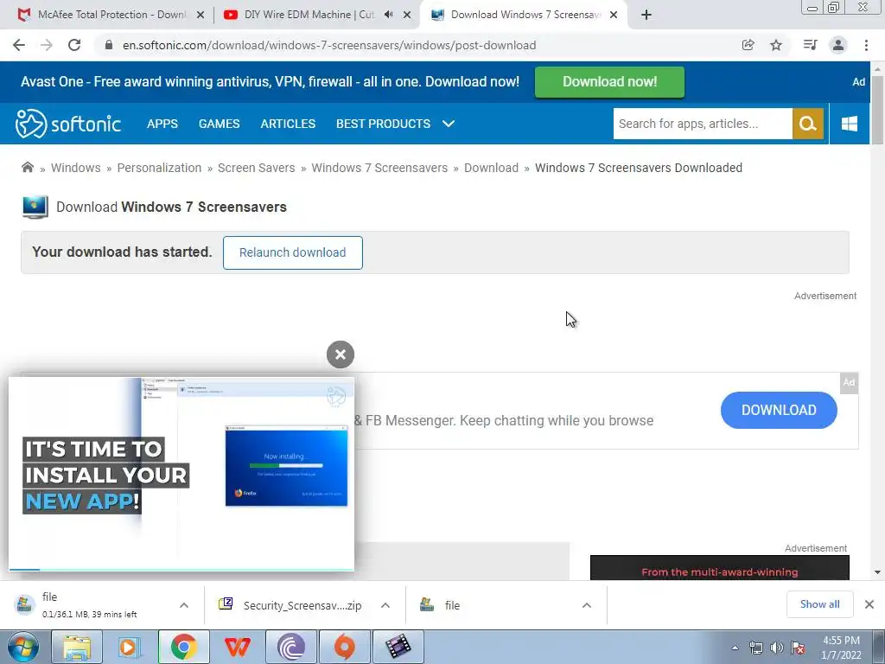Screen dimensions: 885x664
Task: Expand options for Security_Screensav zip download
Action: click(385, 605)
